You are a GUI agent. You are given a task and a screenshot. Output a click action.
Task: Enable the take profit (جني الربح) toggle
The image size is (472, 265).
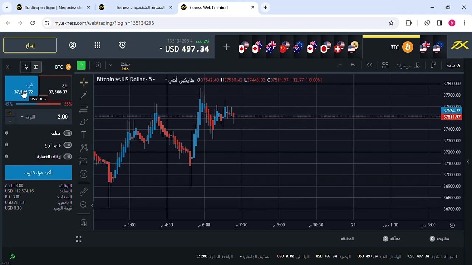tap(67, 145)
